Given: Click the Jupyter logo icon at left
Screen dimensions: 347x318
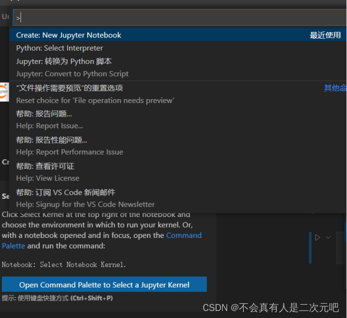Looking at the screenshot, I should (4, 92).
